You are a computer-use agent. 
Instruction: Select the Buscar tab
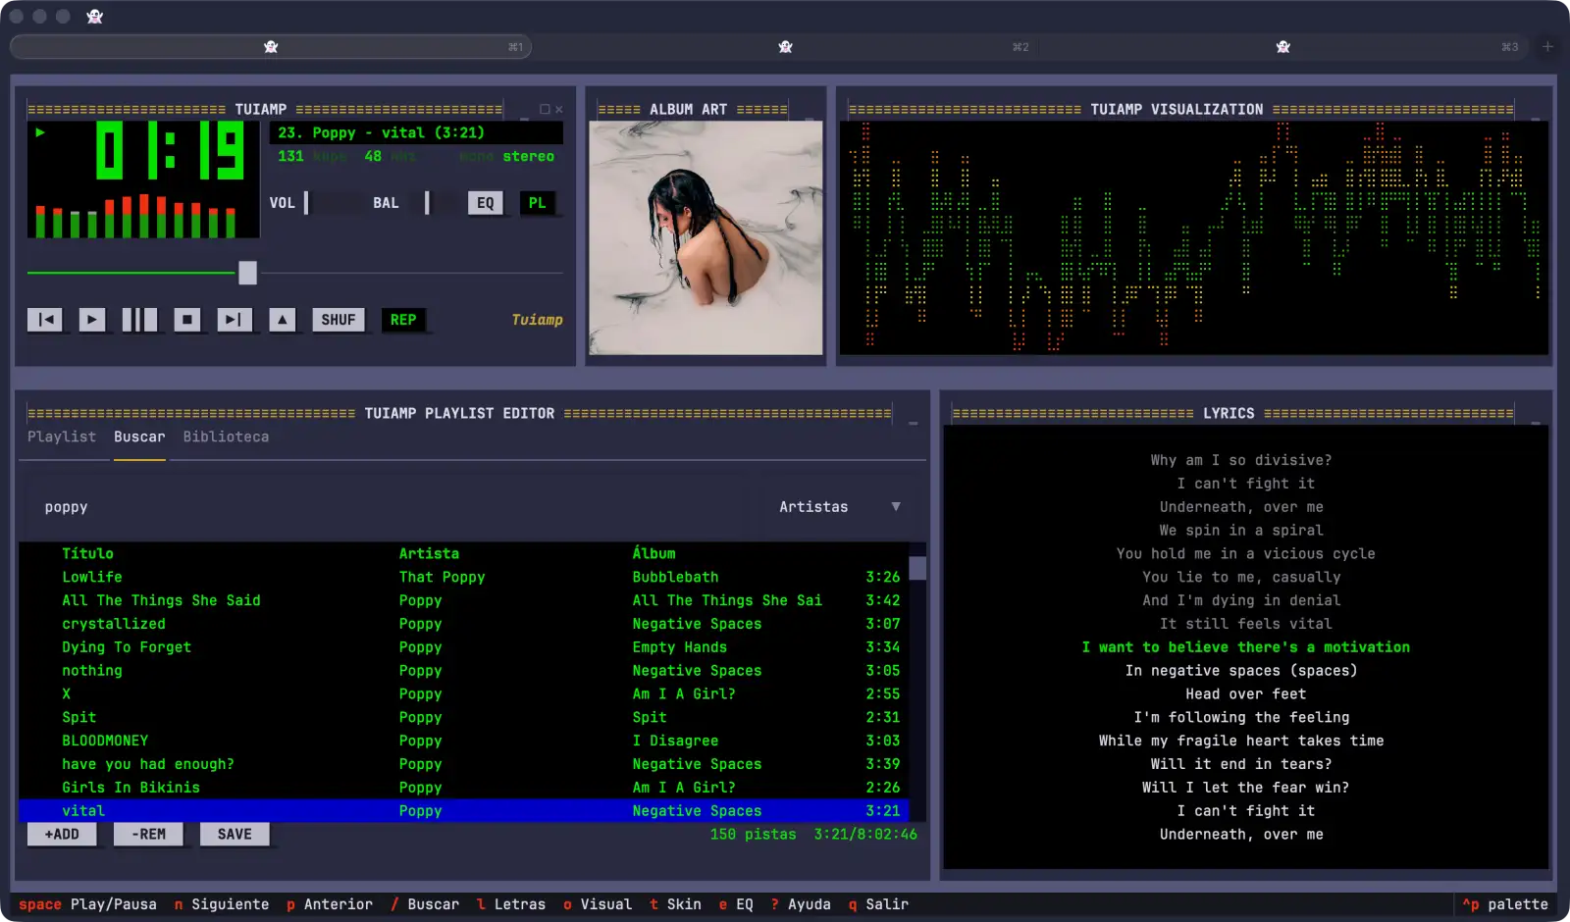tap(139, 437)
